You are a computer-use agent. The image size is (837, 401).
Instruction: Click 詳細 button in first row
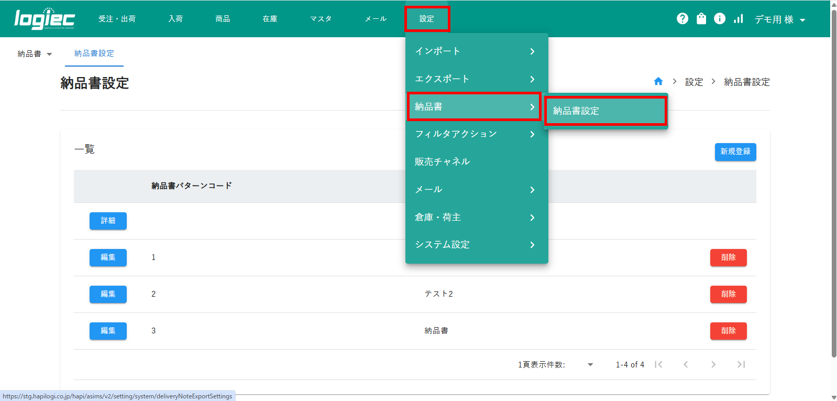[108, 221]
